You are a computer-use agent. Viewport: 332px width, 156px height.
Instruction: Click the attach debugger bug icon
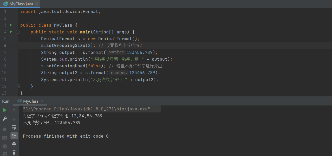point(5,146)
